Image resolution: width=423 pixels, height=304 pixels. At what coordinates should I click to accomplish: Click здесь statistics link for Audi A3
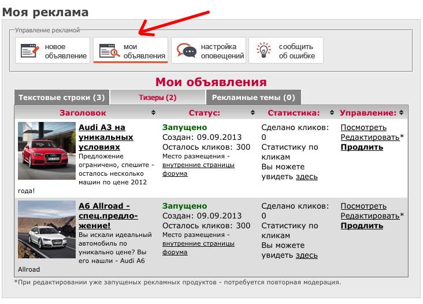(307, 177)
